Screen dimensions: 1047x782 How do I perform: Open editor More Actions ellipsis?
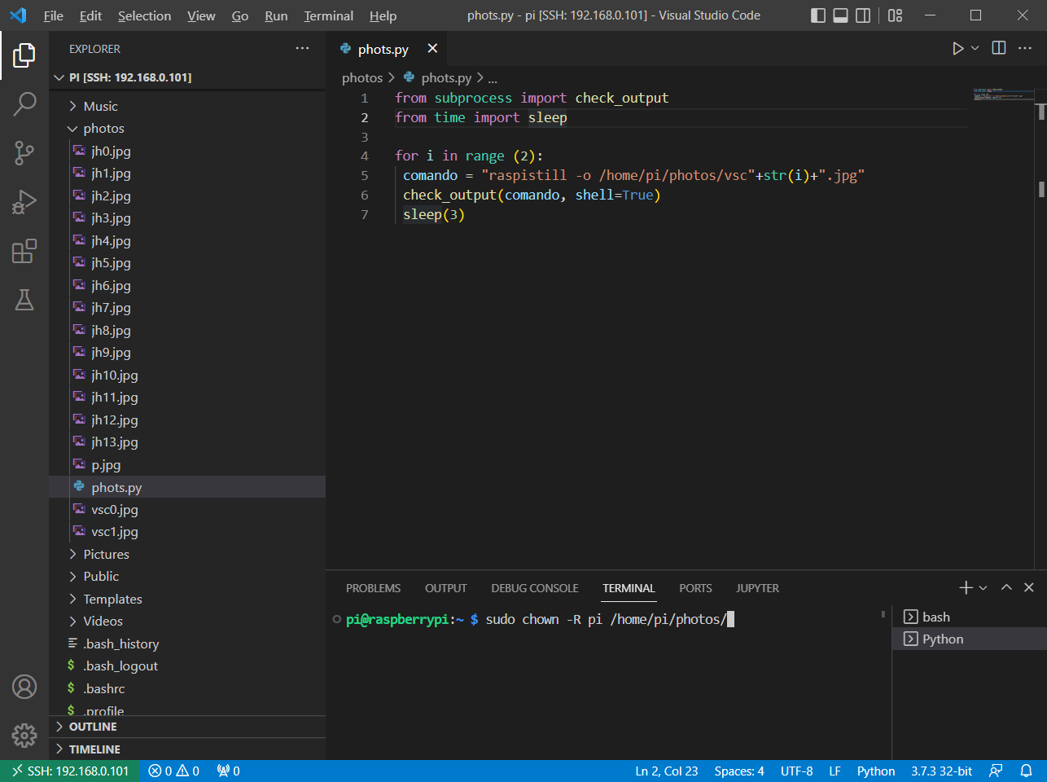coord(1025,48)
